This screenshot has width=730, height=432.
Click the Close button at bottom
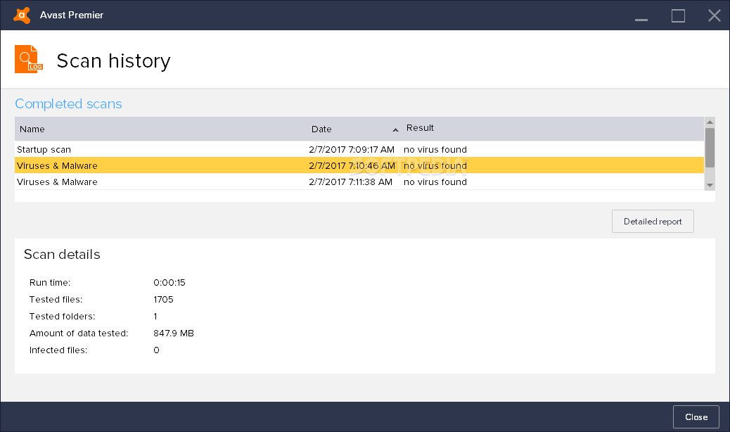(696, 417)
